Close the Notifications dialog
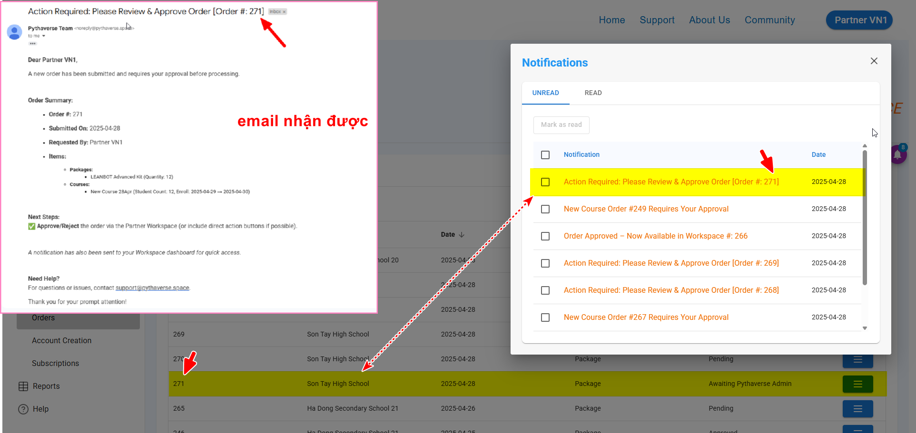 (x=874, y=61)
